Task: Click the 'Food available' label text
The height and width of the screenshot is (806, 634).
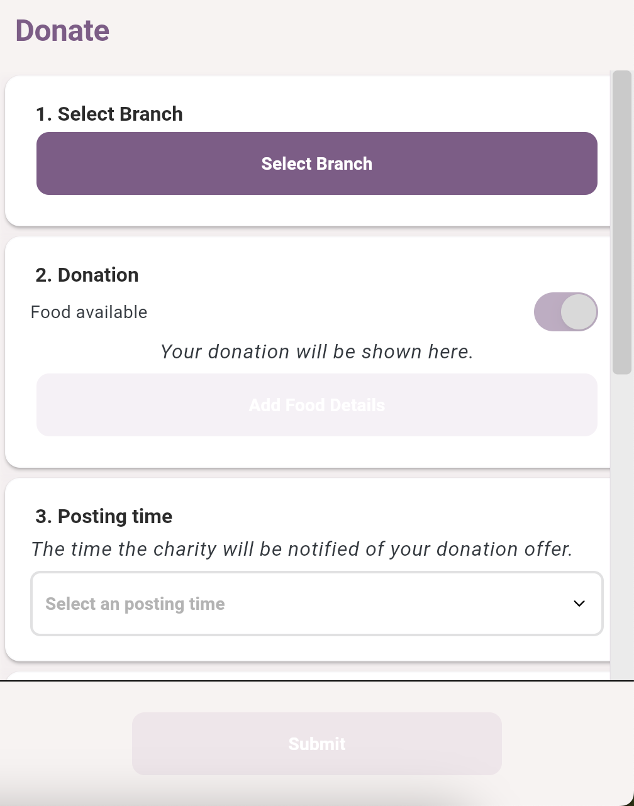Action: point(89,312)
